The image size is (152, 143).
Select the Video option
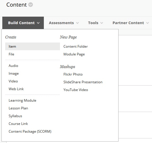13,81
